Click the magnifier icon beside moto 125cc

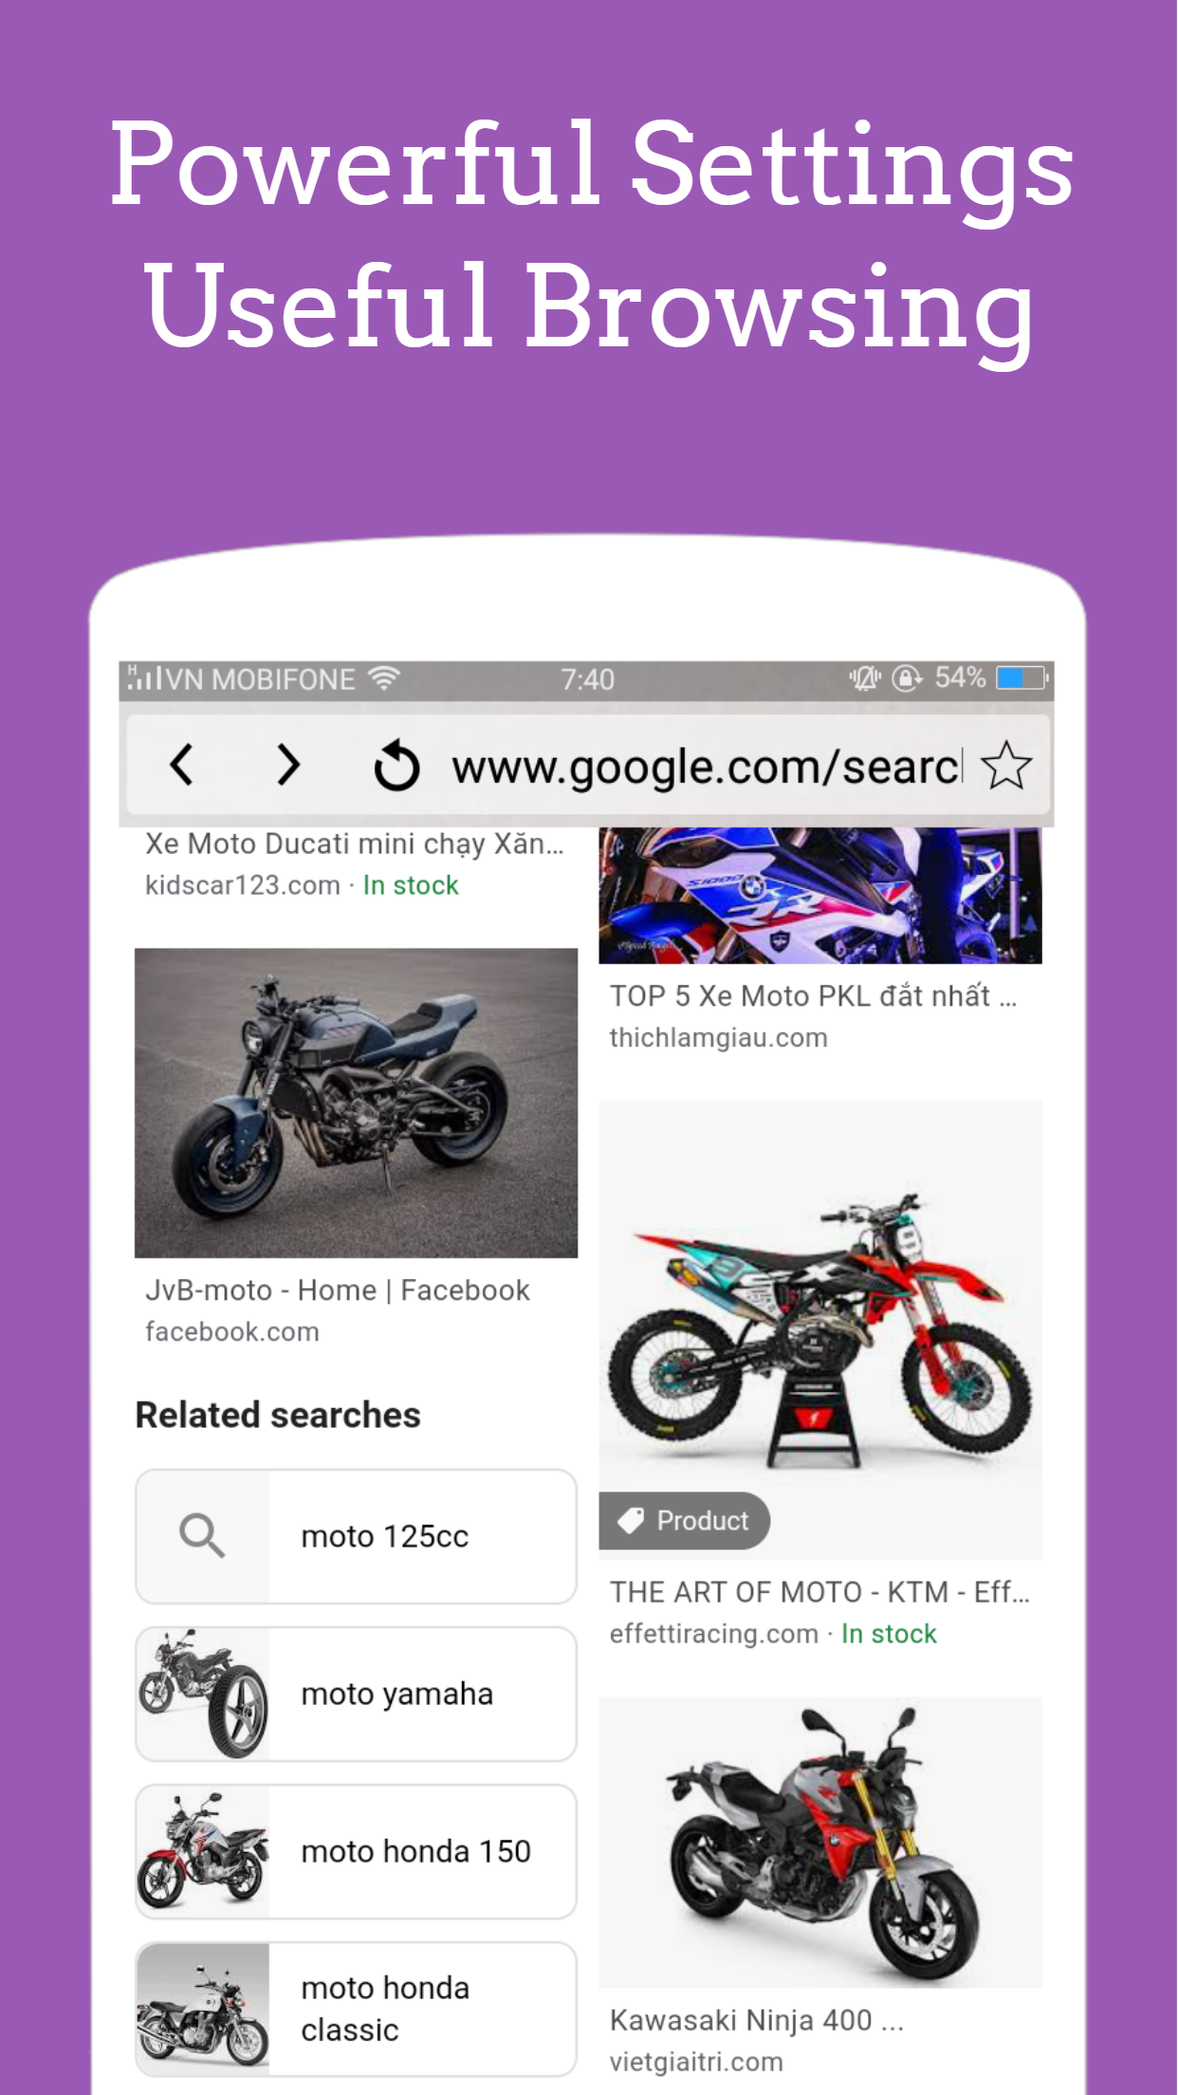tap(202, 1536)
